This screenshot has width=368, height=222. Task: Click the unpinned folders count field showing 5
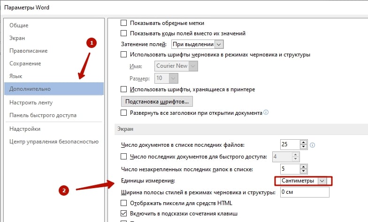point(290,169)
